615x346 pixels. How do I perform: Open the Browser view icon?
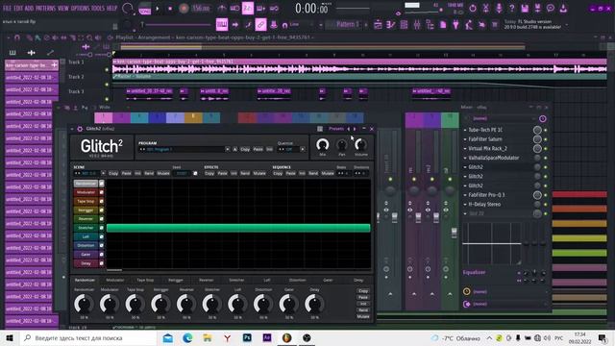430,25
